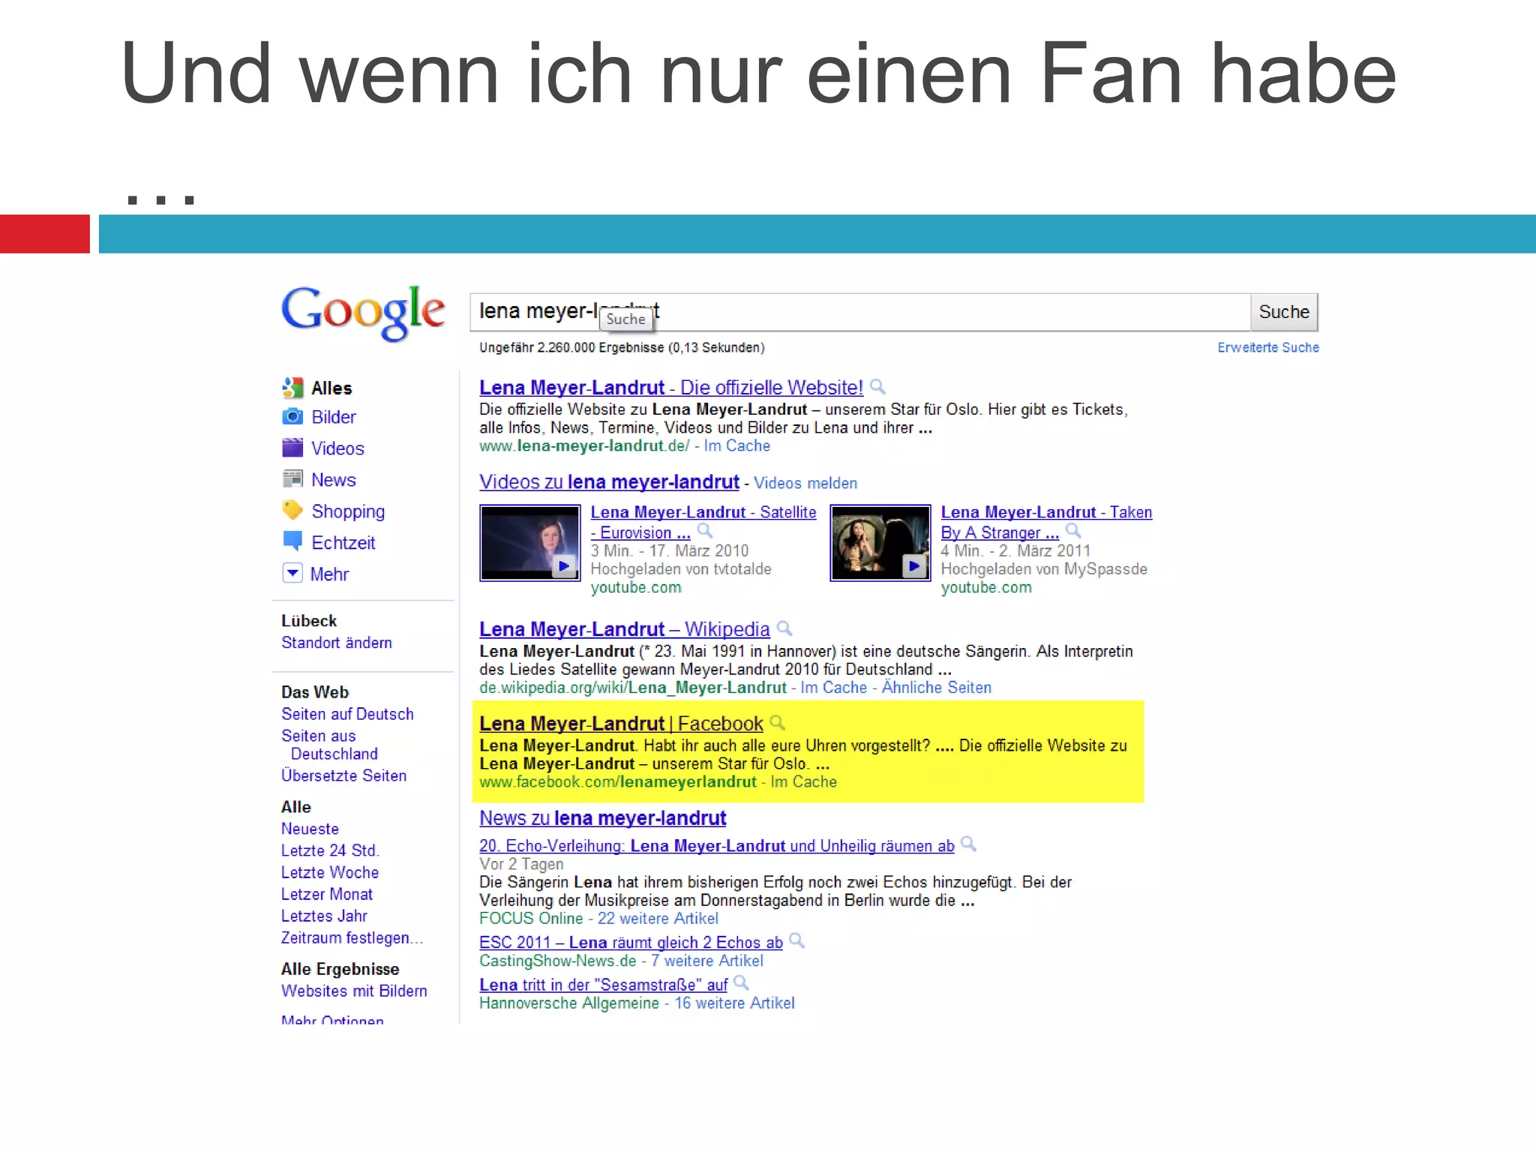This screenshot has width=1536, height=1152.
Task: Click Standort ändern link
Action: 337,643
